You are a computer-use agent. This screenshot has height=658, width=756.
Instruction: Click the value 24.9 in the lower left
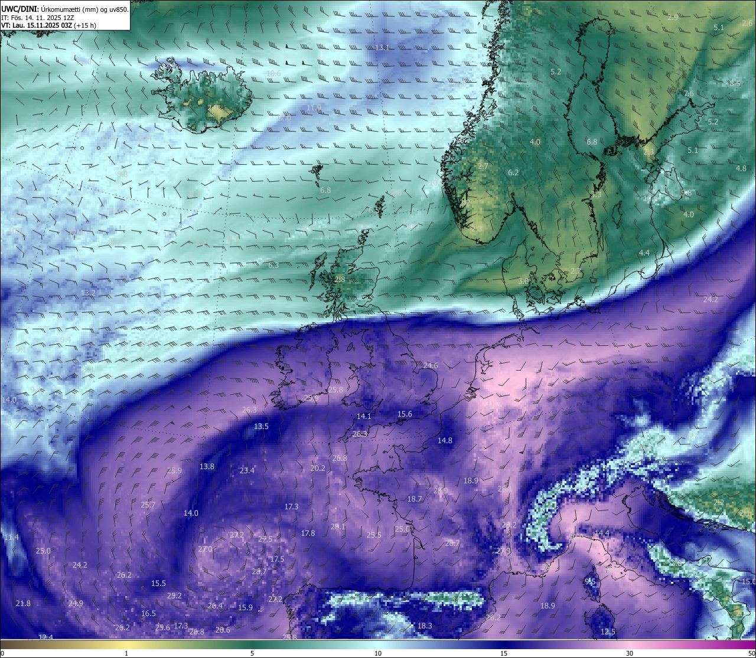click(76, 604)
